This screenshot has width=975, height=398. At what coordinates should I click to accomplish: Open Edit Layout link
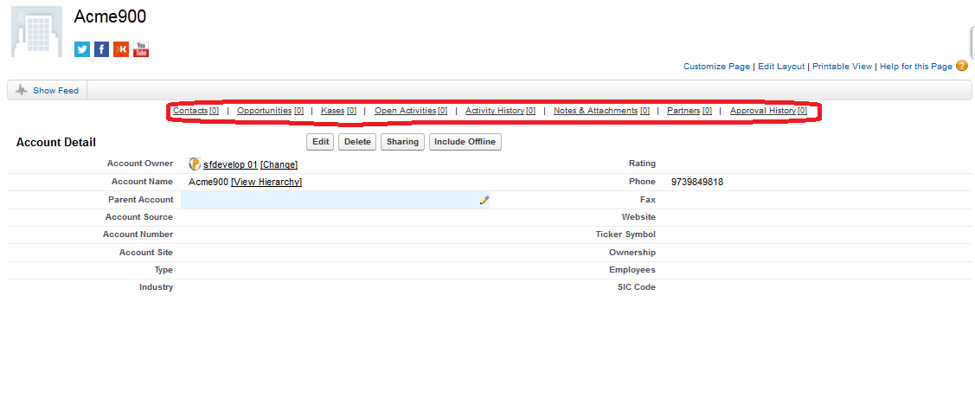pyautogui.click(x=781, y=67)
